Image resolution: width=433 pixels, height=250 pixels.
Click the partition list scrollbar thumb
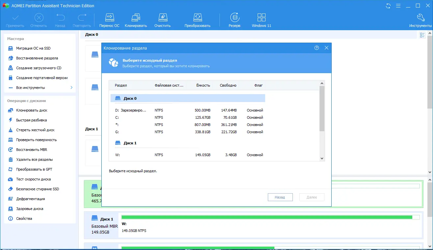(322, 109)
